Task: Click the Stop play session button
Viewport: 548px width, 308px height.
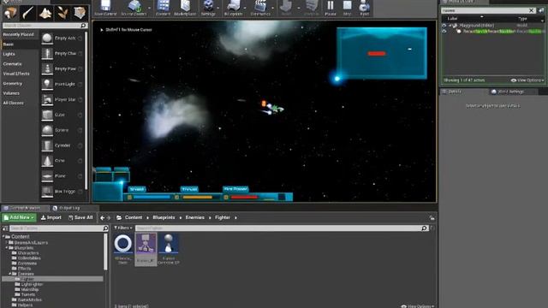Action: (347, 6)
